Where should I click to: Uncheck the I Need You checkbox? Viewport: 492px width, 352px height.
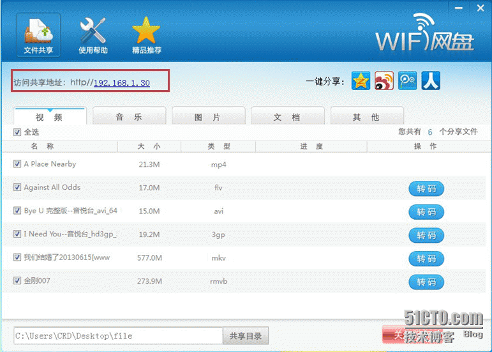[17, 234]
